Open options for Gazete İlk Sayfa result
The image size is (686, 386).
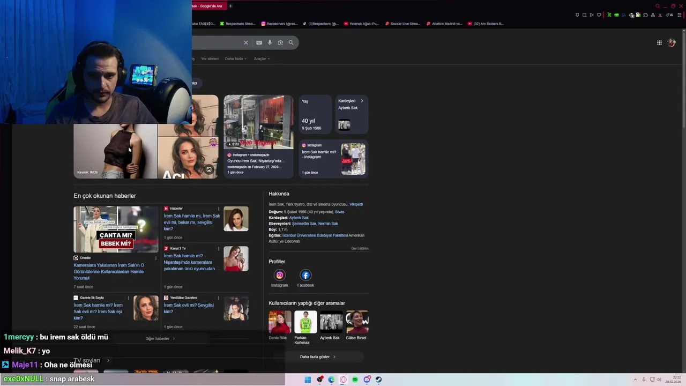pos(129,298)
